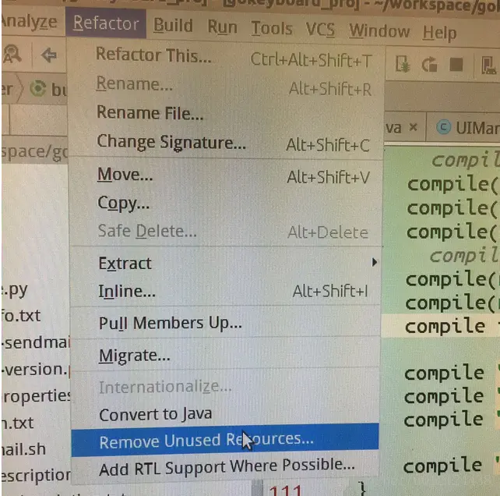Select Pull Members Up... entry
The height and width of the screenshot is (496, 500).
[x=226, y=323]
